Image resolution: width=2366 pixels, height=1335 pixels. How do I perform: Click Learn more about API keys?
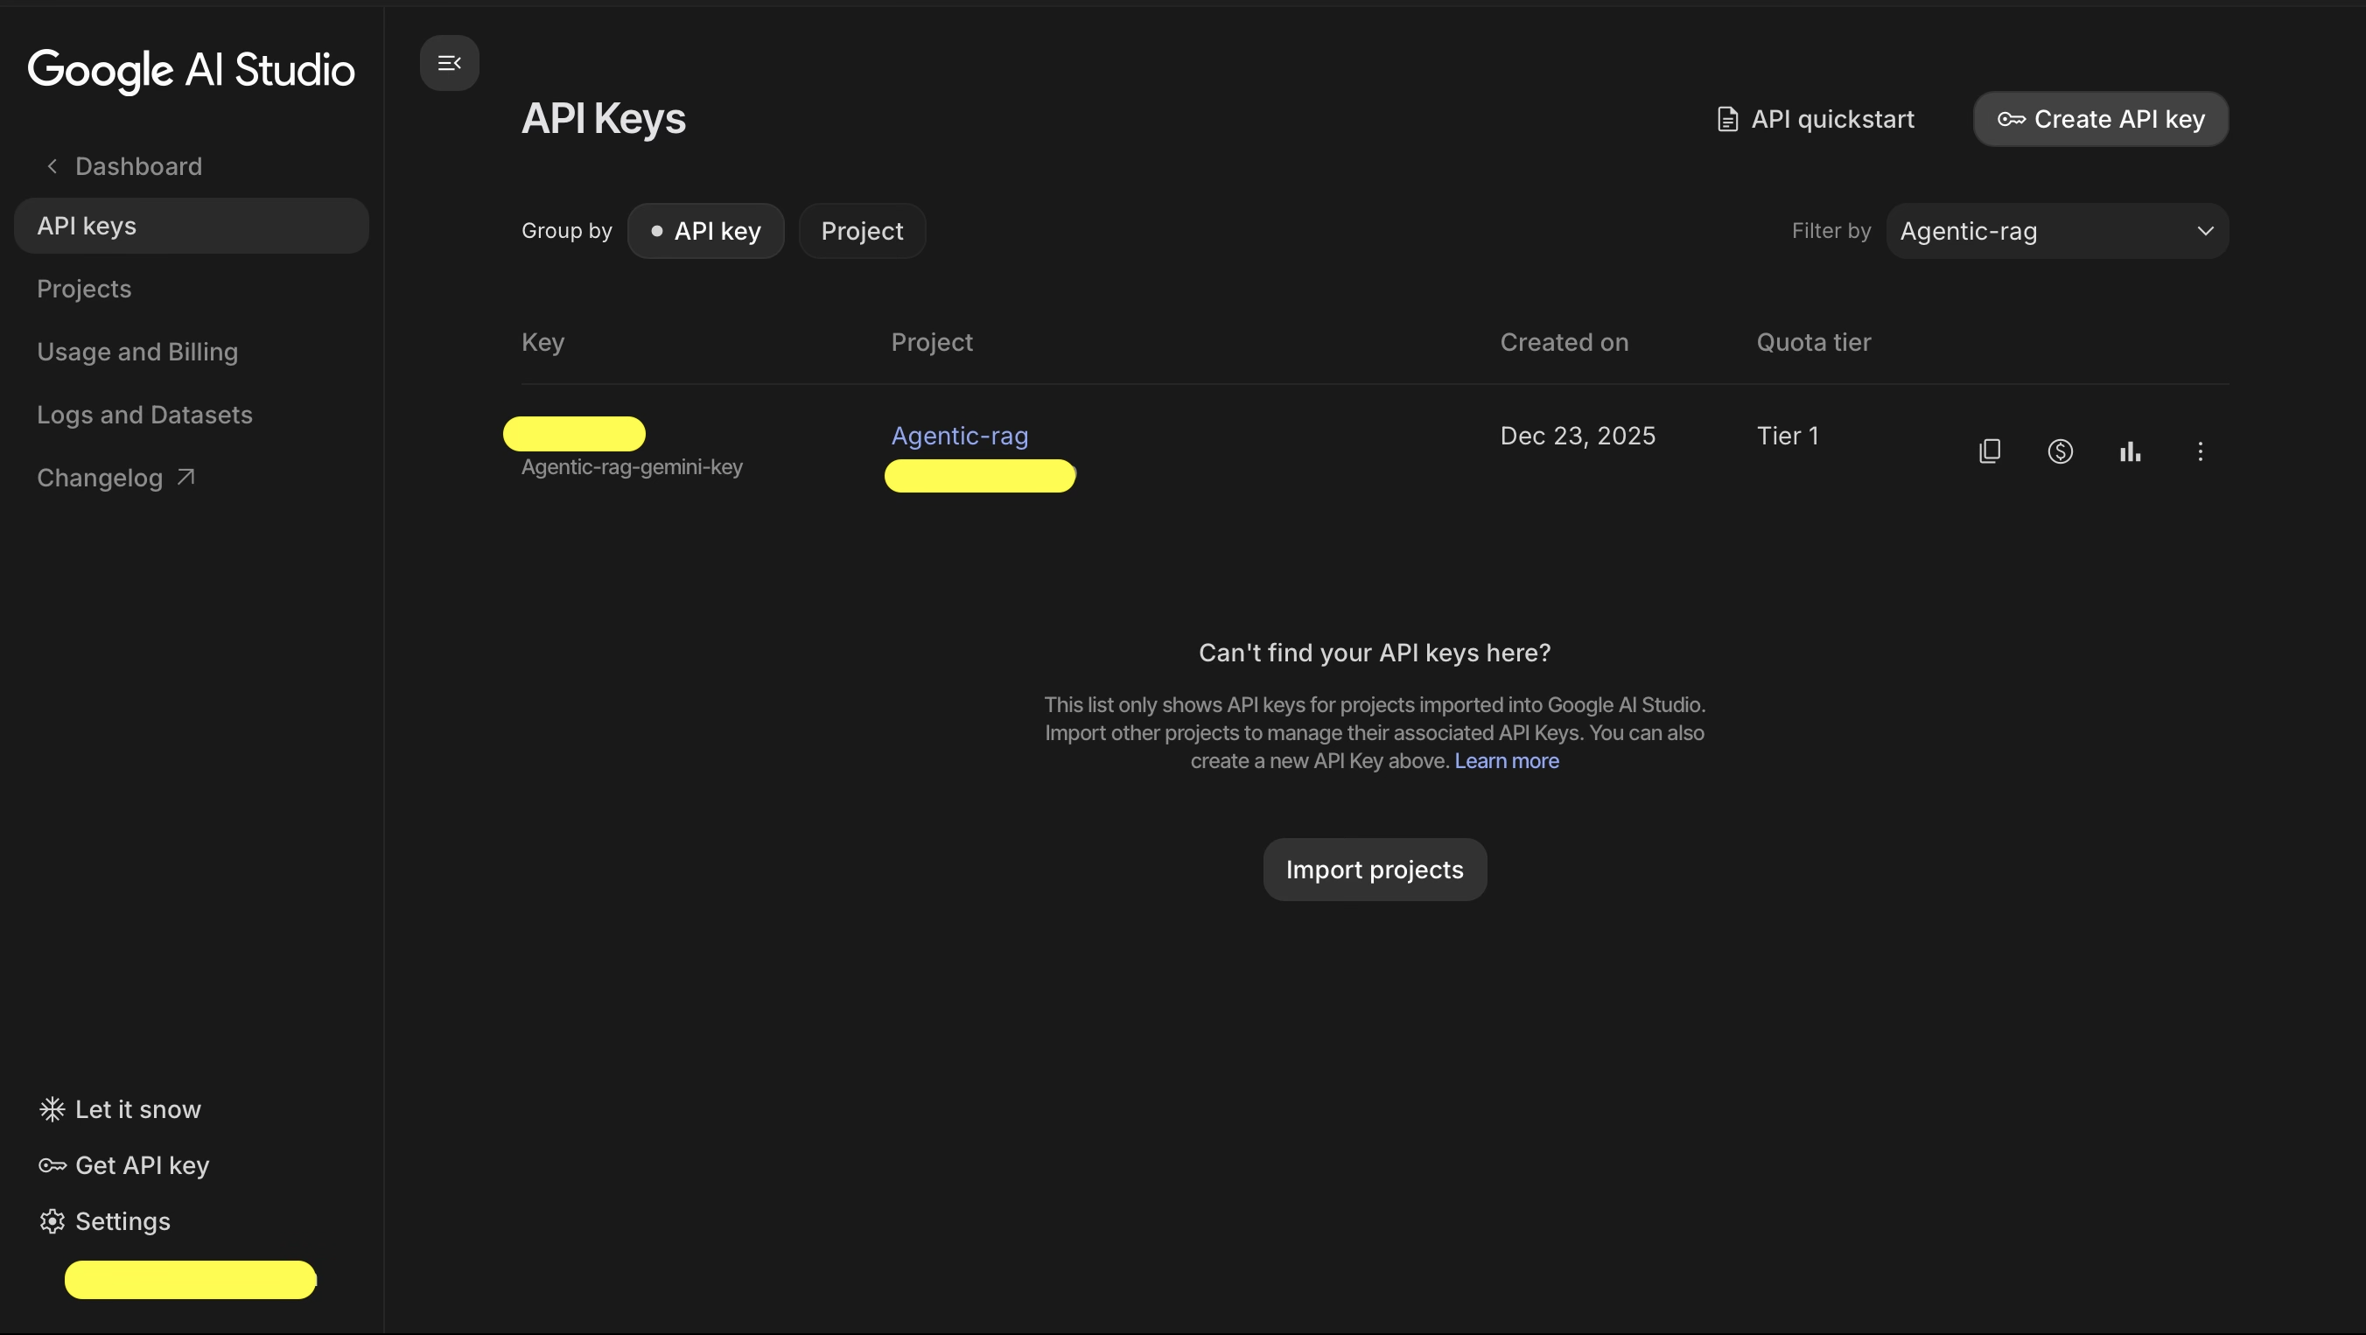(x=1505, y=760)
